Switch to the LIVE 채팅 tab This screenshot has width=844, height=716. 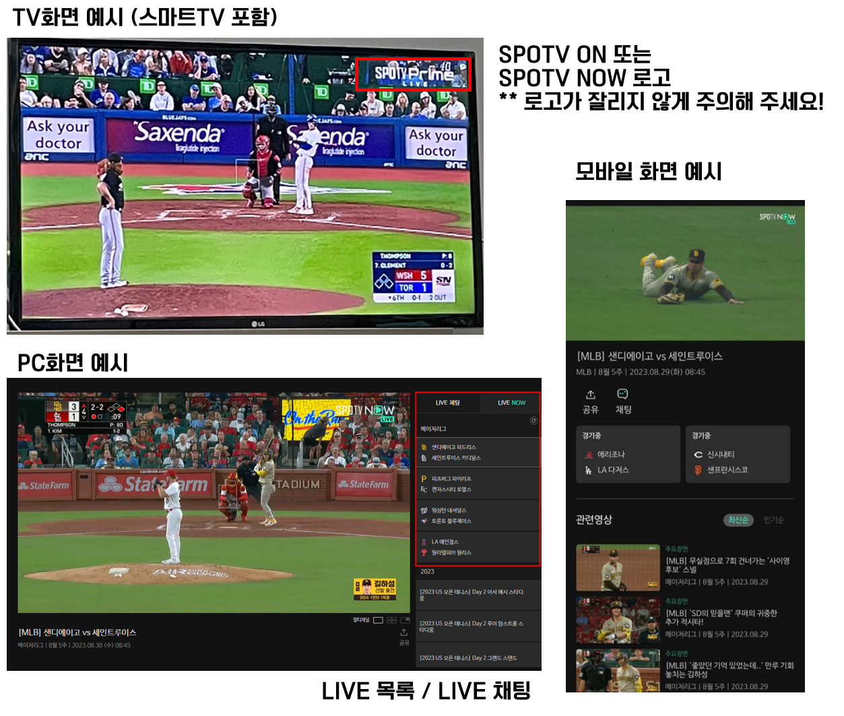point(447,403)
